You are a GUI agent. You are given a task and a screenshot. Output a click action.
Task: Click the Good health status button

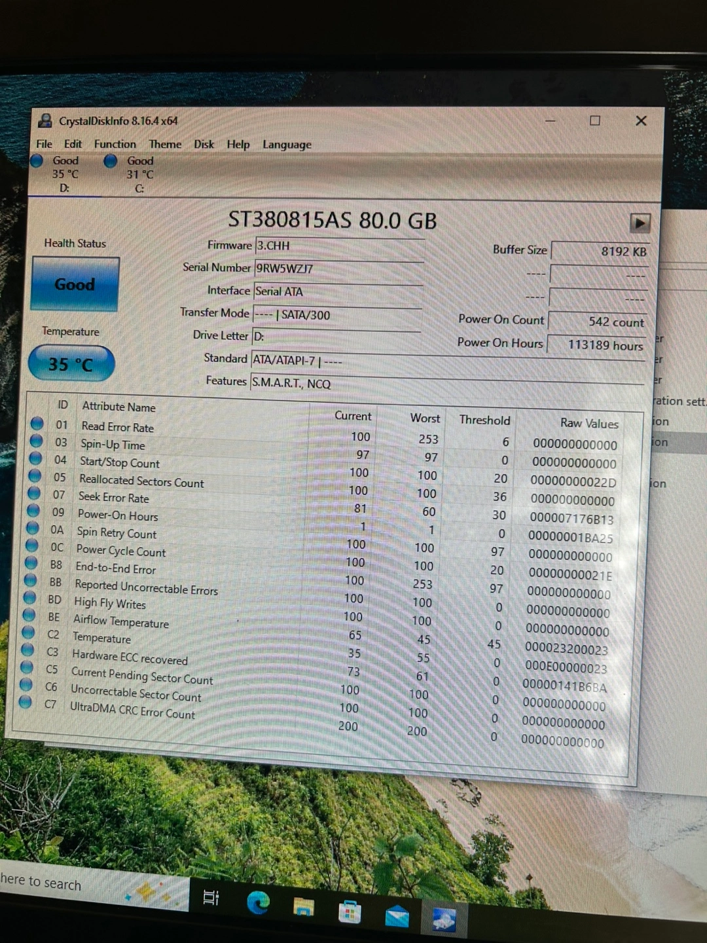(75, 284)
